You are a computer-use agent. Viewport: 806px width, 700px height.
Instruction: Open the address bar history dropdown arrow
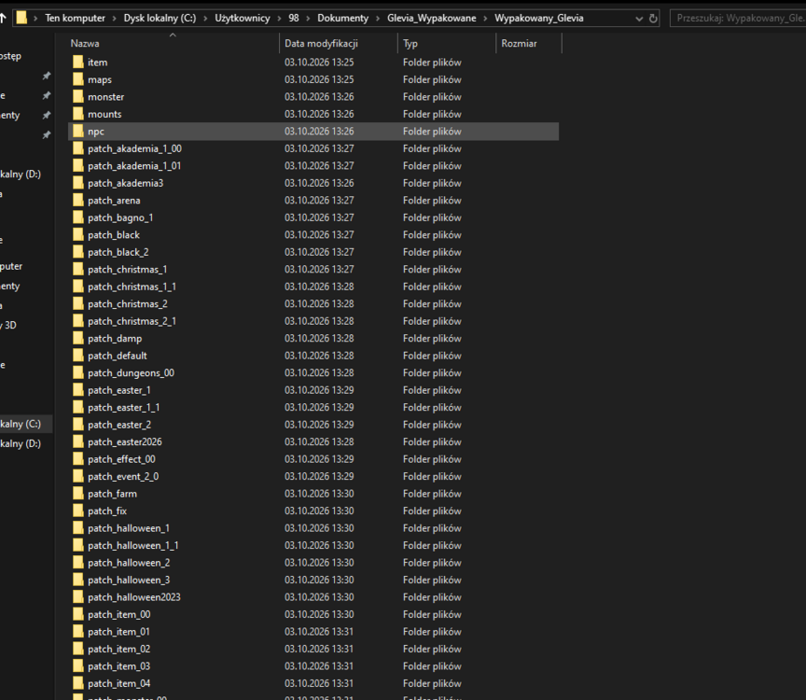[639, 19]
